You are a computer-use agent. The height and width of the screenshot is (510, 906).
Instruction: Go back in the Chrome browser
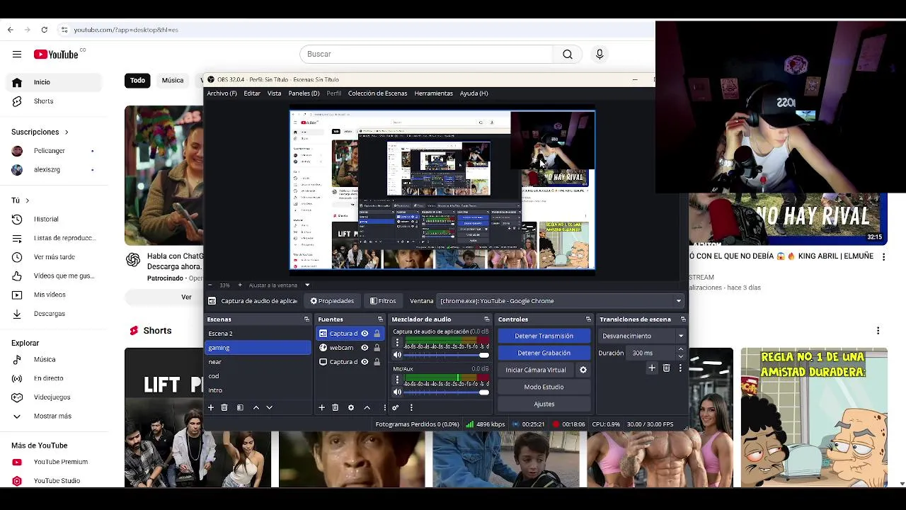tap(10, 30)
